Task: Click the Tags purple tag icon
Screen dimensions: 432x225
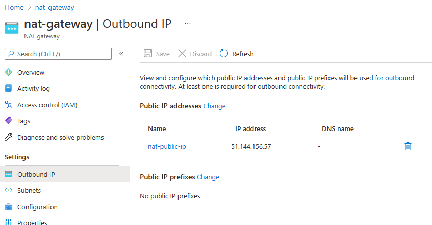Action: pyautogui.click(x=9, y=121)
